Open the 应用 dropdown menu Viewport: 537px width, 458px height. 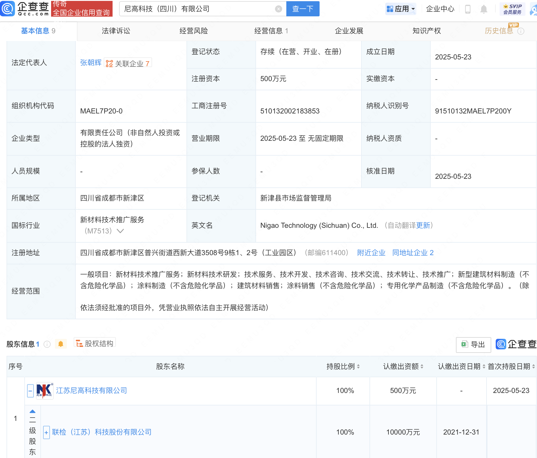click(x=401, y=9)
